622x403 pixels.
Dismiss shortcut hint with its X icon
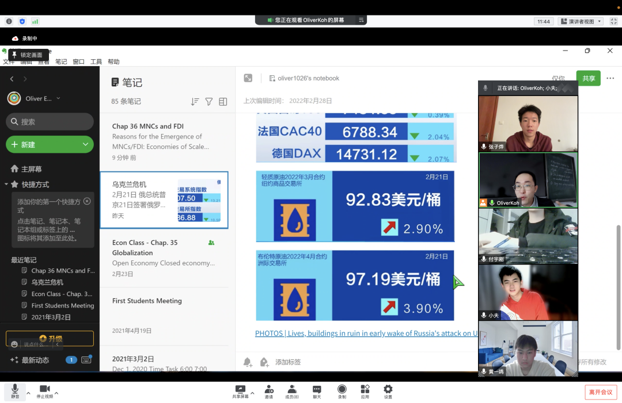click(88, 201)
